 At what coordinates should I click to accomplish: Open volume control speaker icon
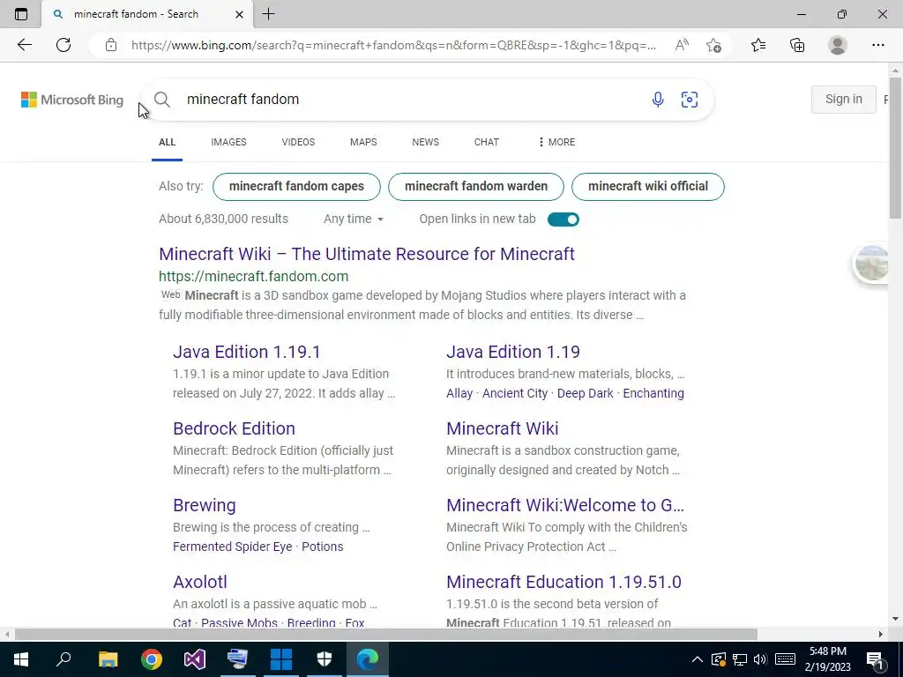click(x=760, y=659)
